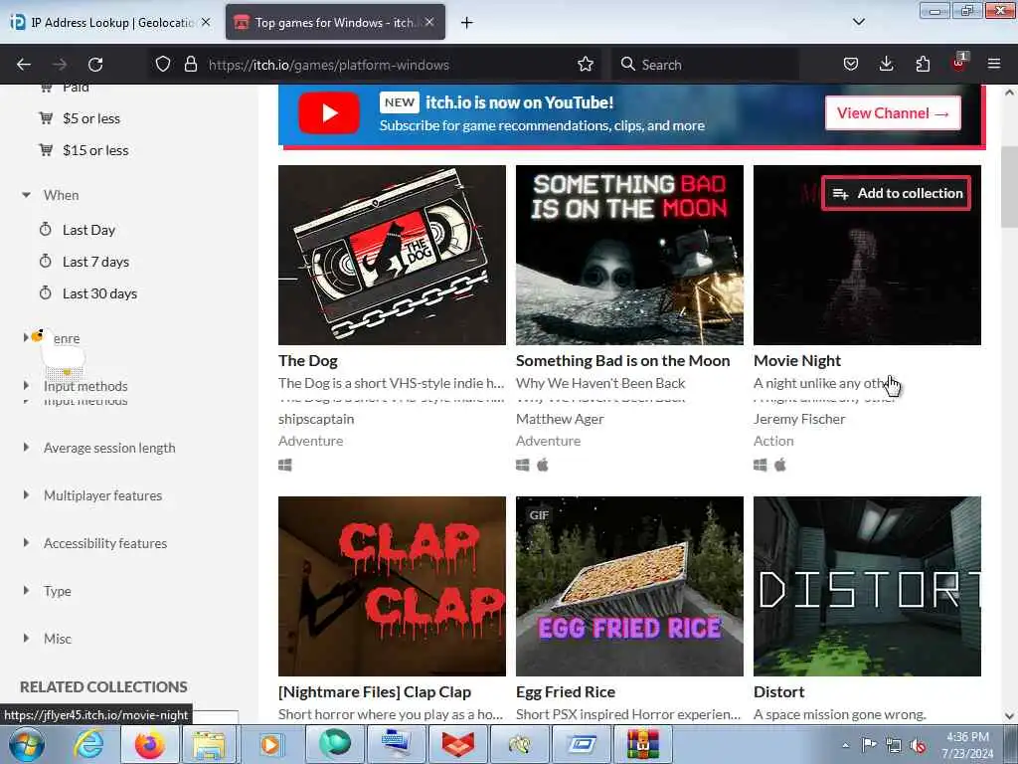Click the Apple platform icon under Movie Night
The width and height of the screenshot is (1018, 764).
pyautogui.click(x=780, y=465)
